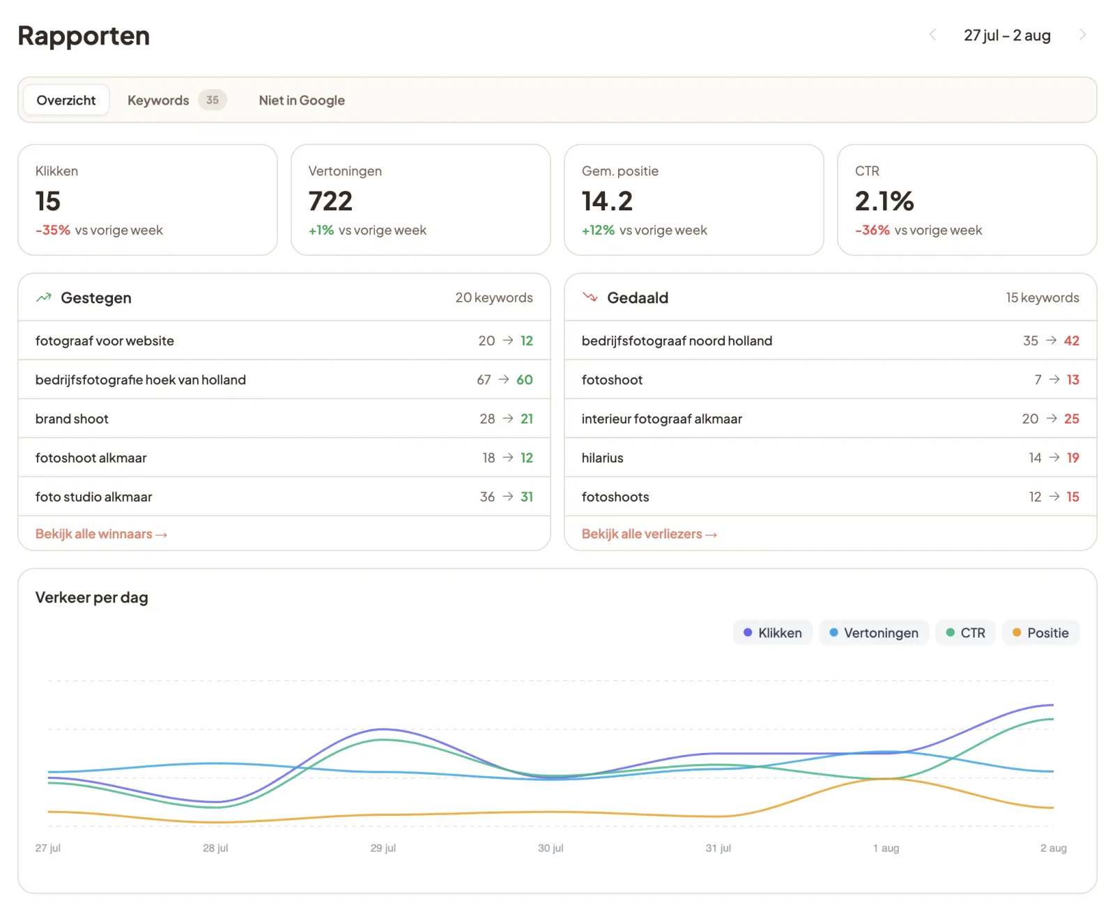Open Bekijk alle winnaars link
Image resolution: width=1115 pixels, height=907 pixels.
point(102,534)
